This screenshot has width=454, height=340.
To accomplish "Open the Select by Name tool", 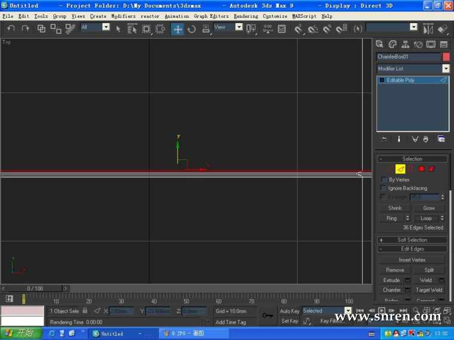I will pyautogui.click(x=132, y=29).
